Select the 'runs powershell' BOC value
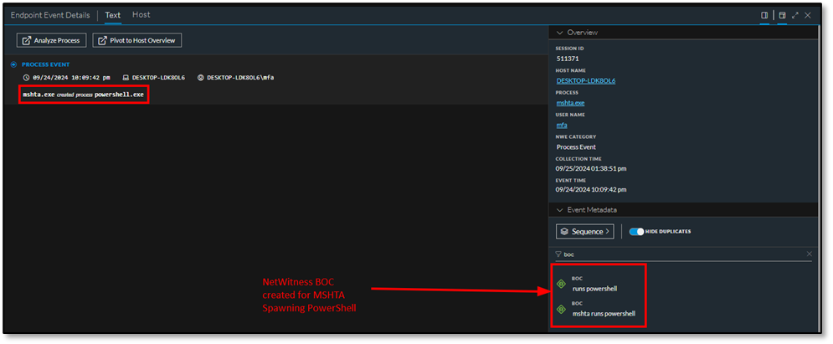The width and height of the screenshot is (833, 344). (594, 289)
